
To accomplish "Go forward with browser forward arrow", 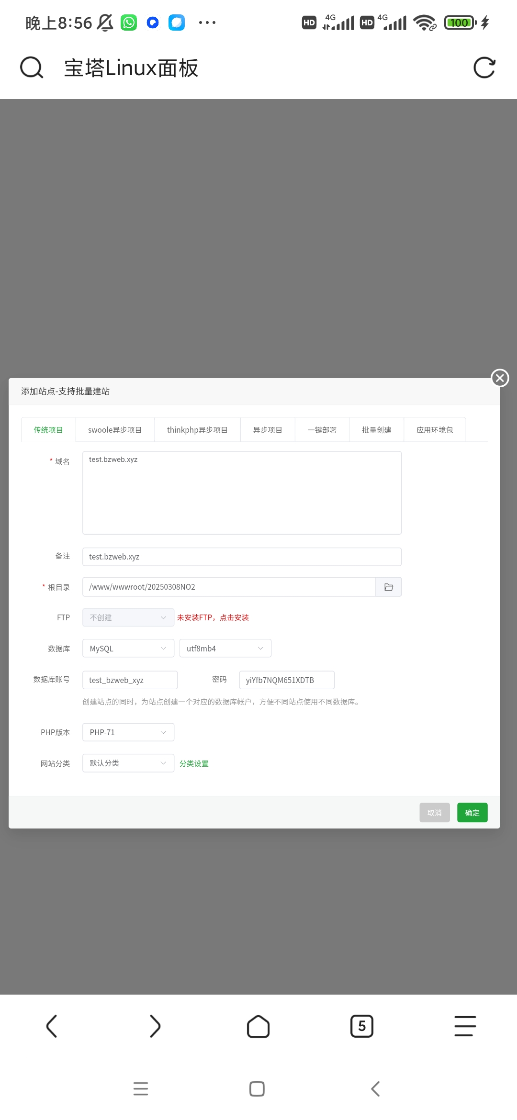I will (155, 1026).
